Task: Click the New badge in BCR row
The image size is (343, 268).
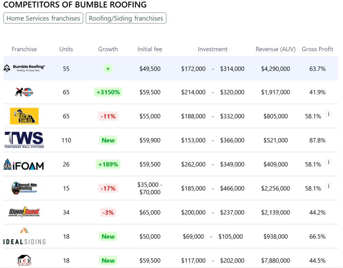Action: click(x=108, y=260)
